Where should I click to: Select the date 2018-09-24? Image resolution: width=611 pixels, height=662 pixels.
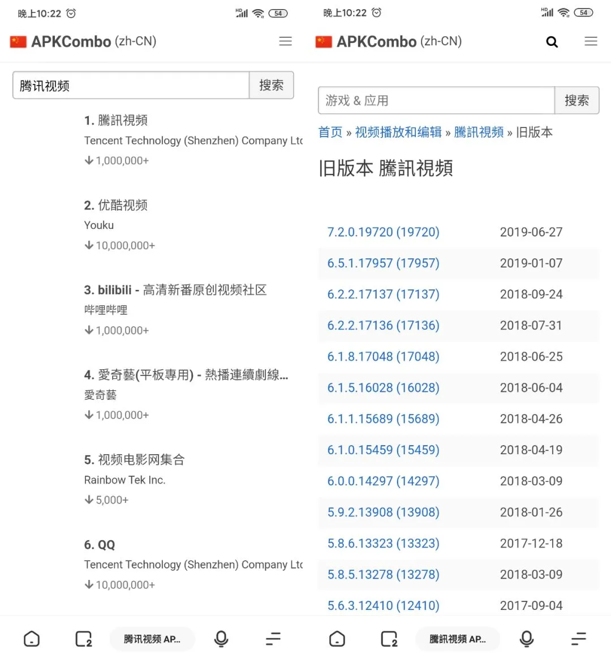pos(531,294)
